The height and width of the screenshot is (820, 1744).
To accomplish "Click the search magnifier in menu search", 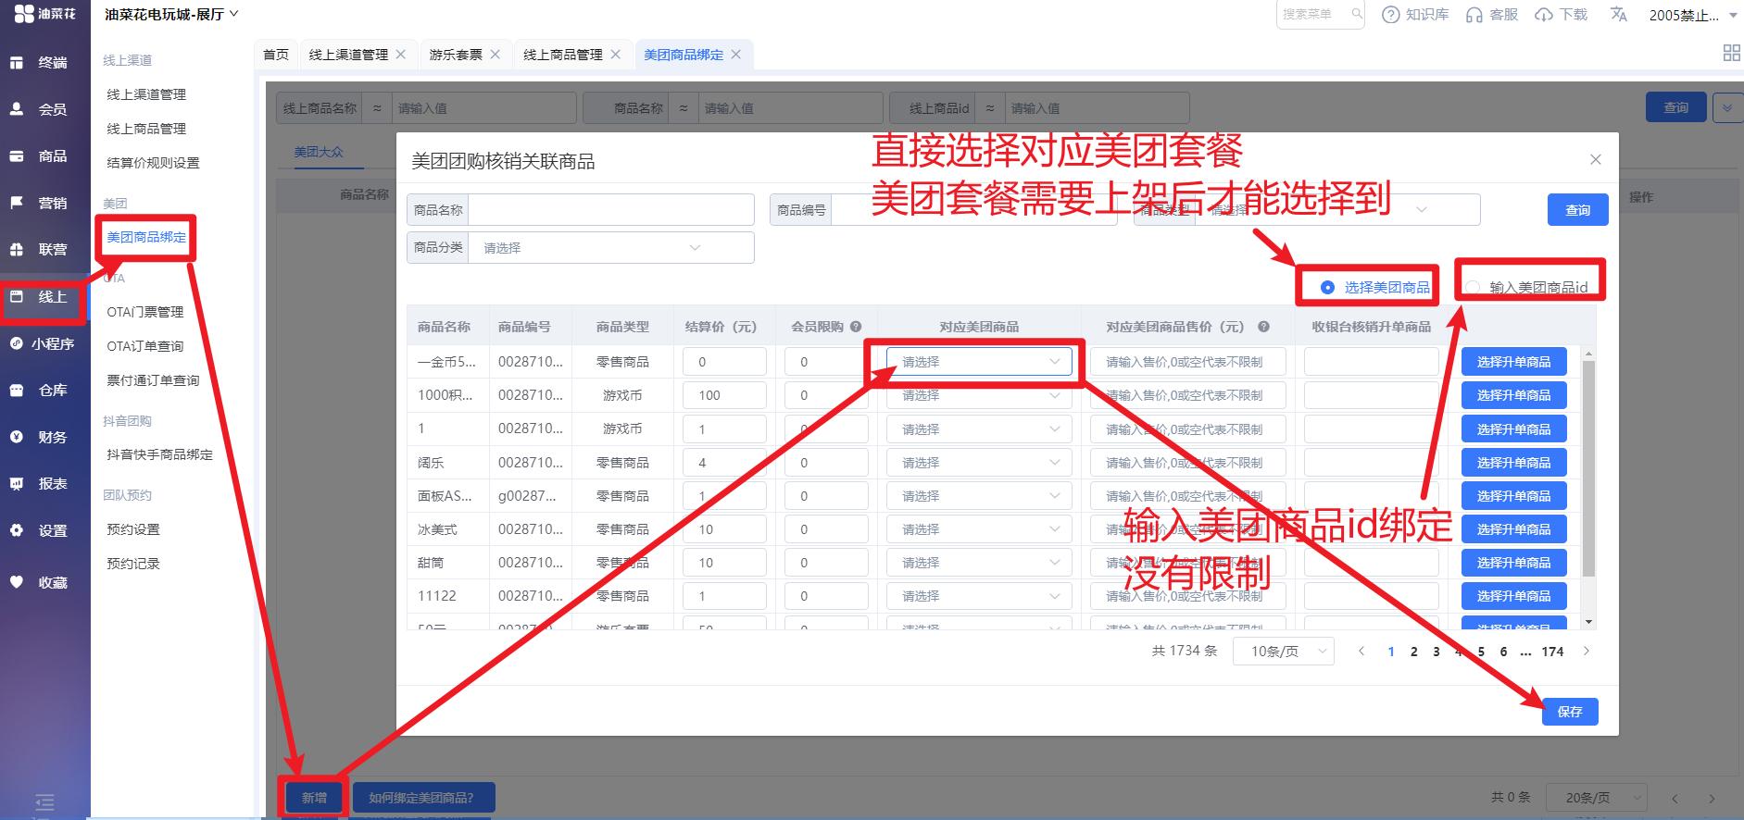I will [1356, 14].
